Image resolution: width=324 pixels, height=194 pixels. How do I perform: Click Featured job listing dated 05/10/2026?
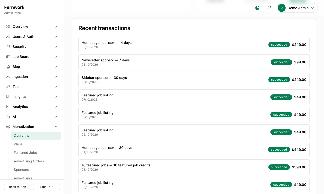pyautogui.click(x=194, y=132)
